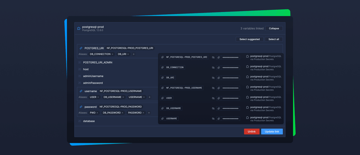Open postgresql-prod source link in USERNAME row
The height and width of the screenshot is (155, 360).
tap(259, 117)
